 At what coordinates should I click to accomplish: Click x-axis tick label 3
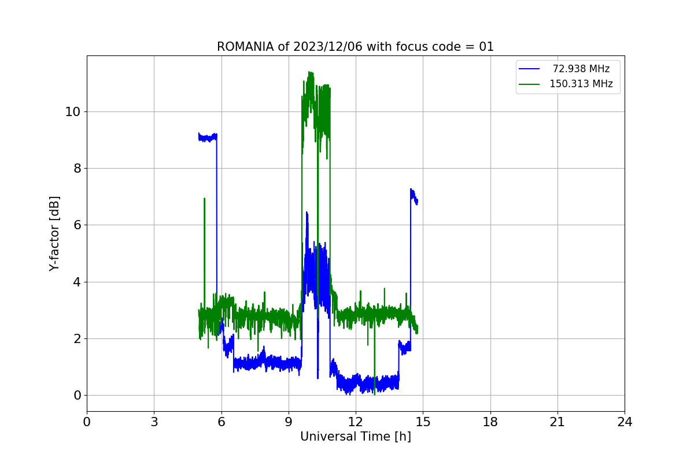tap(154, 422)
